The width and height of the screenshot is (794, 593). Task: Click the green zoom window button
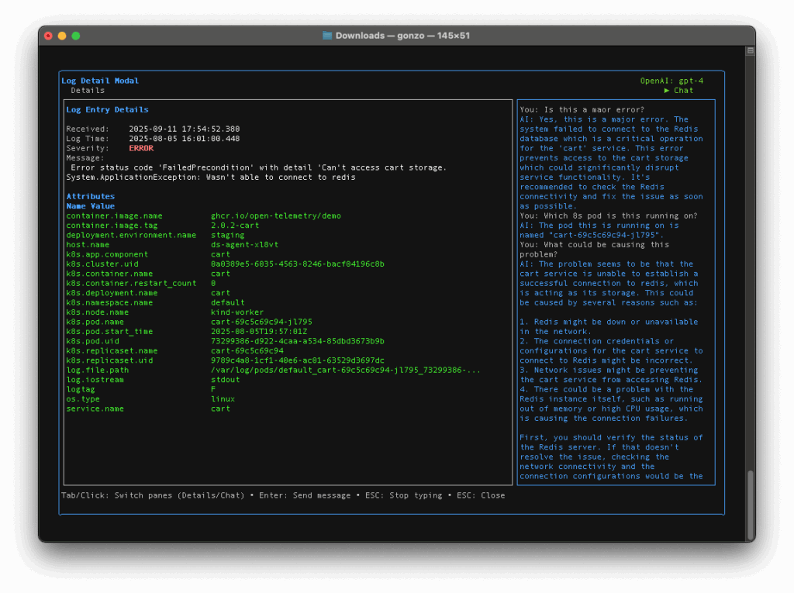tap(76, 36)
